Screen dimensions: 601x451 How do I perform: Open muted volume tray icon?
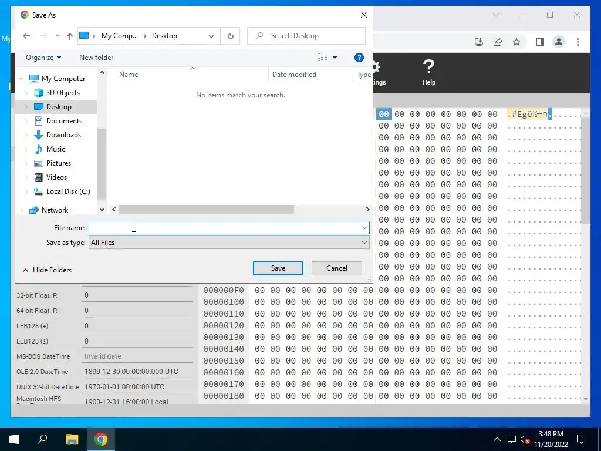click(x=525, y=439)
